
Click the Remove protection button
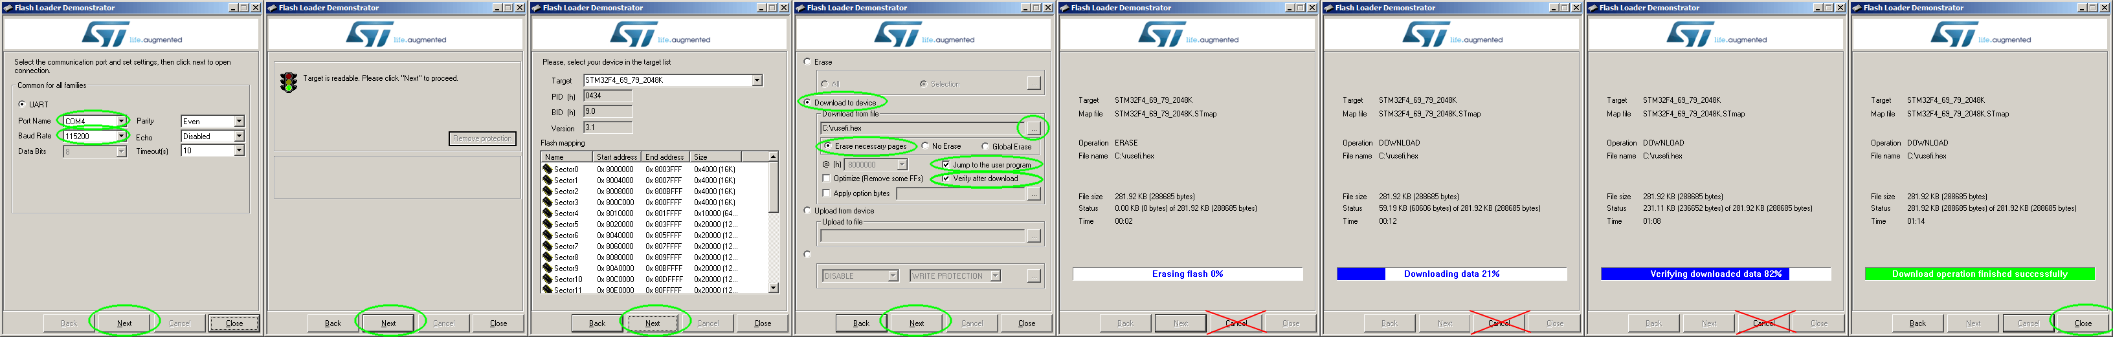pyautogui.click(x=482, y=138)
